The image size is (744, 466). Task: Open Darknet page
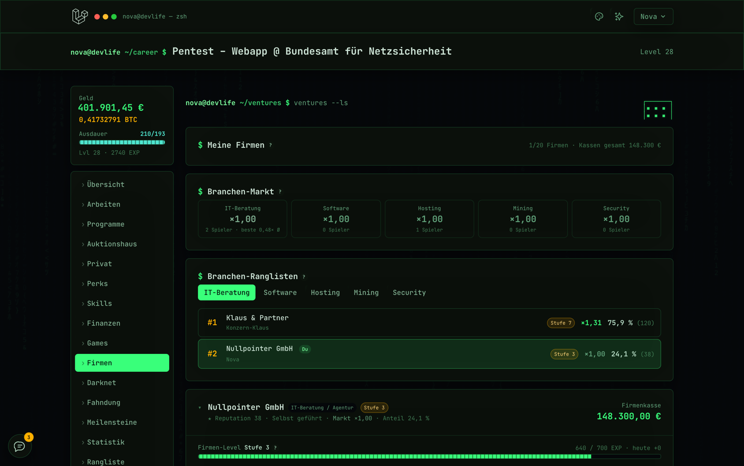tap(122, 383)
